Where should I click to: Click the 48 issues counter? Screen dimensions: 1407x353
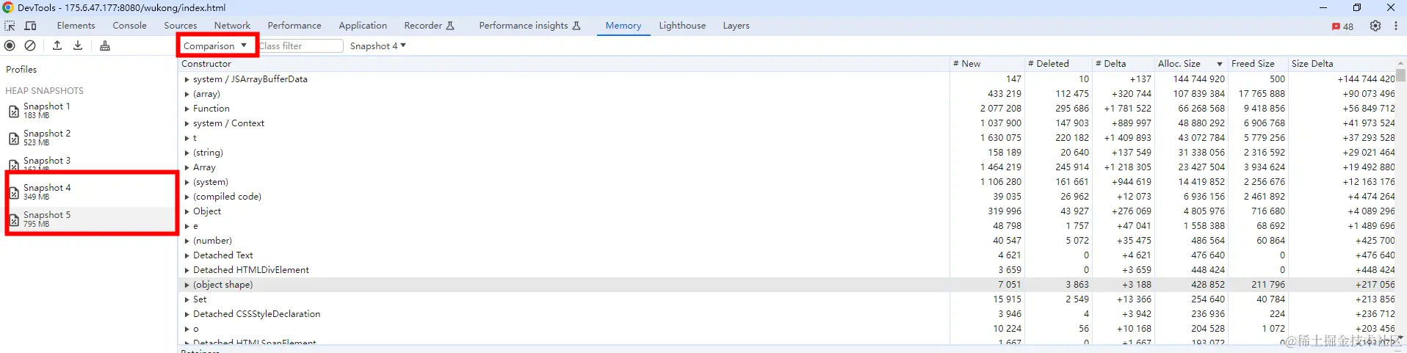click(x=1342, y=26)
